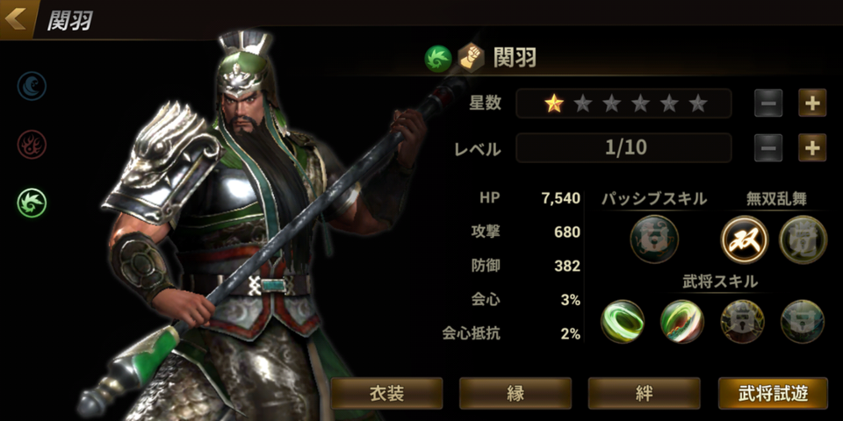
Task: Tap the third locked officer skill
Action: [x=743, y=322]
